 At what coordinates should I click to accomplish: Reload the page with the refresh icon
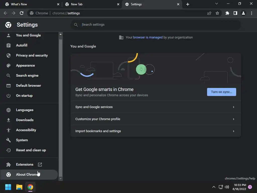click(x=22, y=13)
